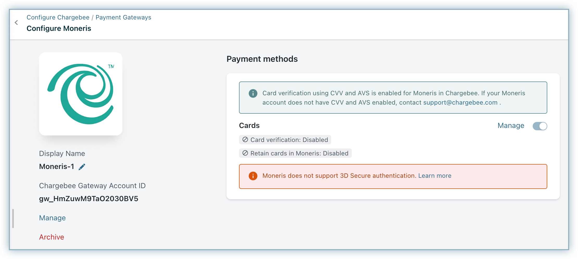Screen dimensions: 578x259
Task: Click the Moneris swirl logo
Action: point(81,94)
